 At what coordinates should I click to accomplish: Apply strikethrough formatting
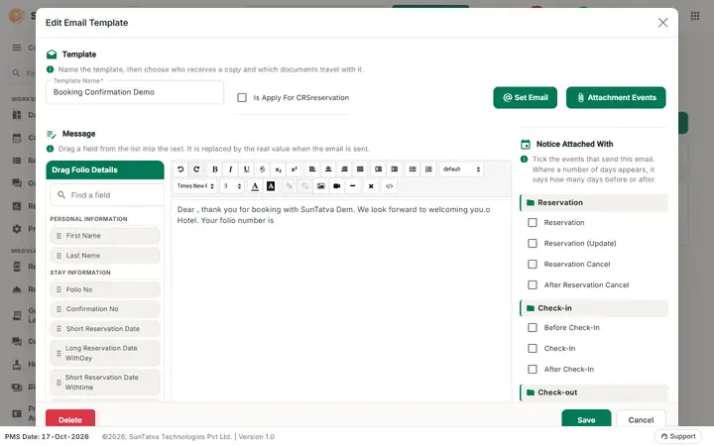point(262,169)
